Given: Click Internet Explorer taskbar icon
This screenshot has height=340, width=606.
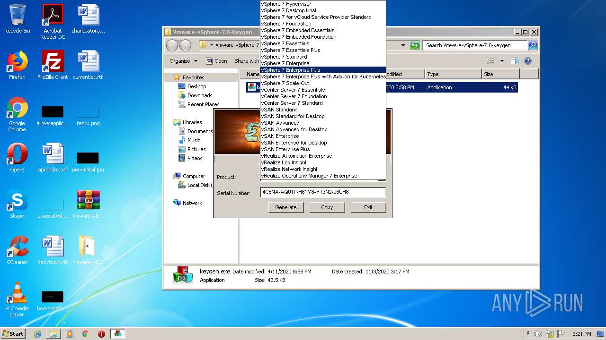Looking at the screenshot, I should [37, 334].
